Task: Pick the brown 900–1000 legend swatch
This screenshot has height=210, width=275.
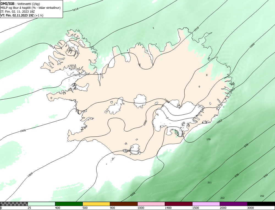Action: click(x=124, y=204)
